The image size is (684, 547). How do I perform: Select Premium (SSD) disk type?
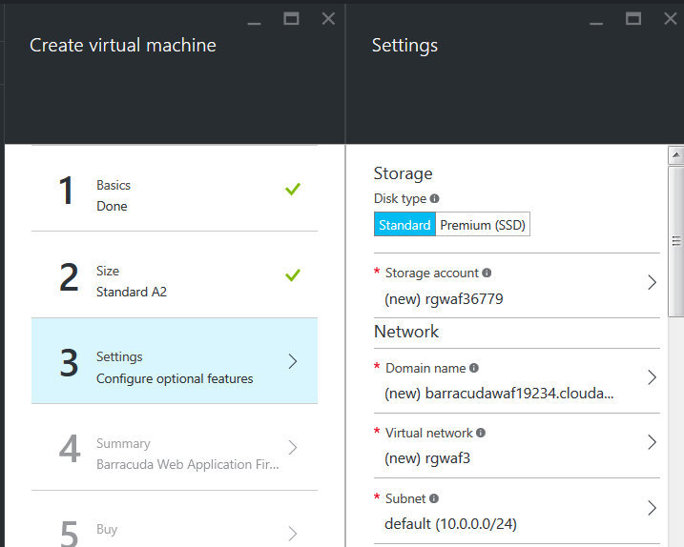point(483,225)
